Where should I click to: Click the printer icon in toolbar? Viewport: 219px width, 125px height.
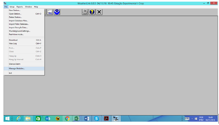(x=85, y=12)
